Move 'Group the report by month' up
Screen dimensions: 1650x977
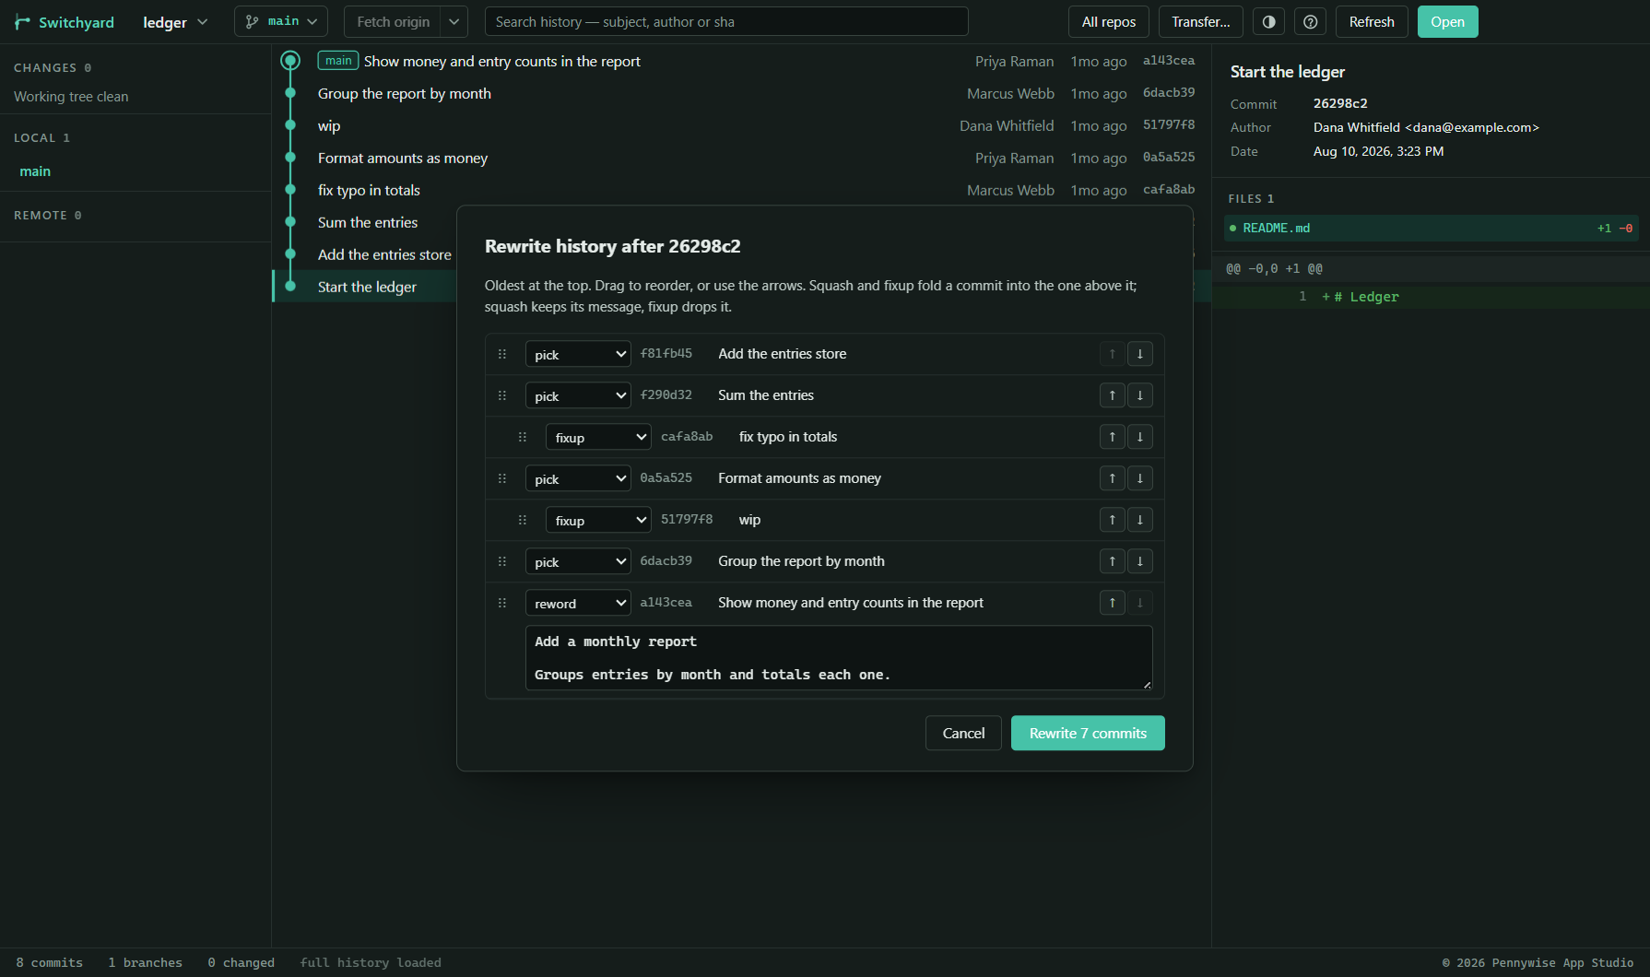tap(1112, 561)
